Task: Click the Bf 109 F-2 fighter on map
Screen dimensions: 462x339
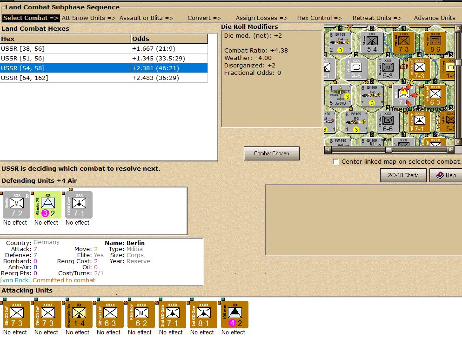Action: click(x=372, y=95)
